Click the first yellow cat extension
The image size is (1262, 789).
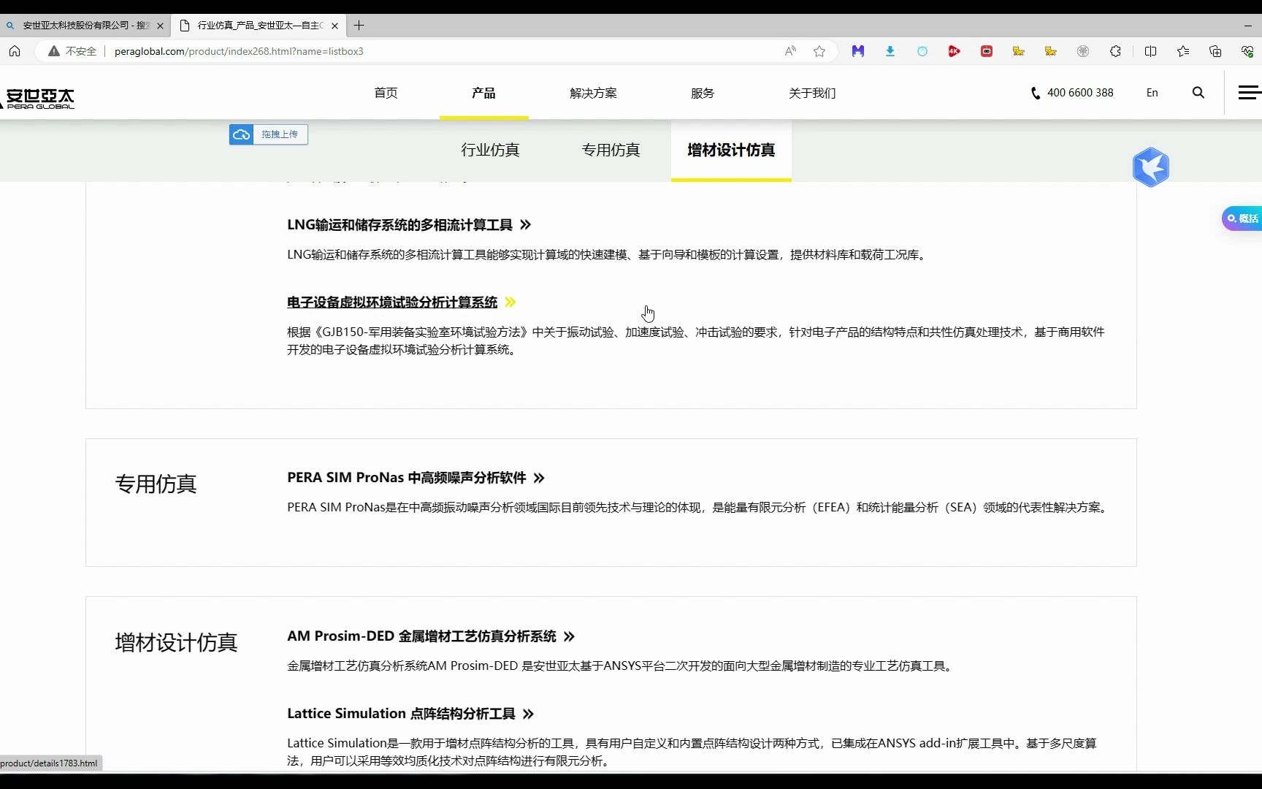click(1019, 51)
